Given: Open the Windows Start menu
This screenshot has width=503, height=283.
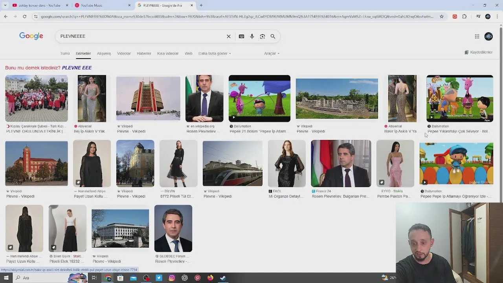Looking at the screenshot, I should [6, 278].
